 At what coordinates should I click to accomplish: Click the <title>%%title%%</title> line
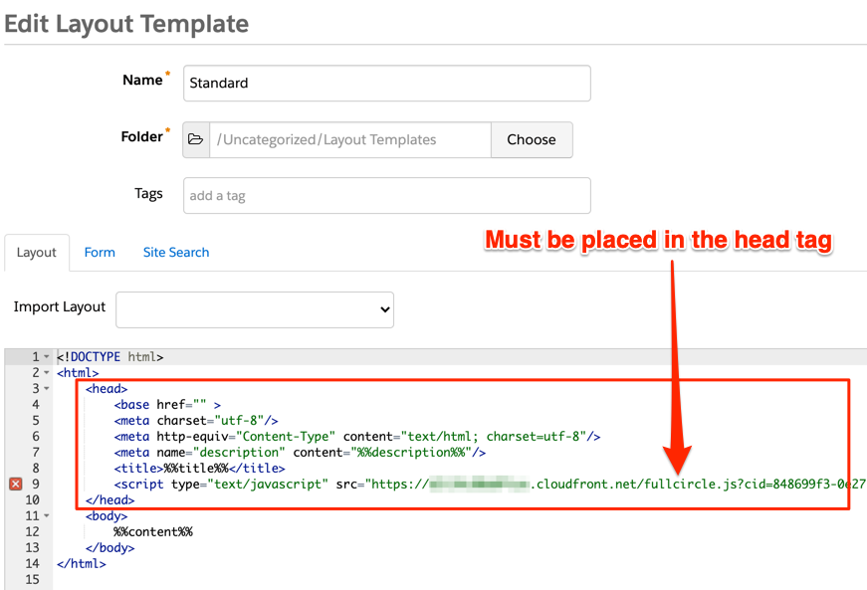point(200,469)
